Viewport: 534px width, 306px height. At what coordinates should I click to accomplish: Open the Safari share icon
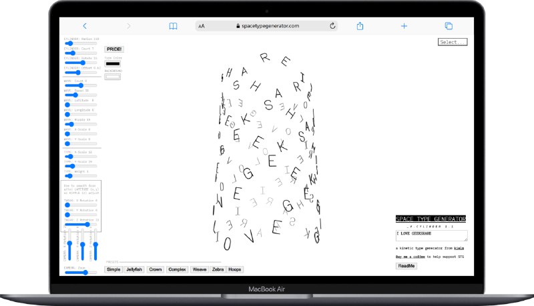(360, 26)
